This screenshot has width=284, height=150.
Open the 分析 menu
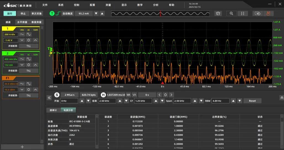tap(156, 5)
